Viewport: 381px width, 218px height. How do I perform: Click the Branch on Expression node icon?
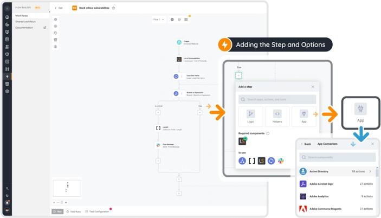click(176, 93)
